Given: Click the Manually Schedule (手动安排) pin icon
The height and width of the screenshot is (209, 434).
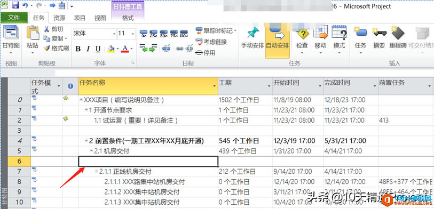Looking at the screenshot, I should click(x=253, y=33).
